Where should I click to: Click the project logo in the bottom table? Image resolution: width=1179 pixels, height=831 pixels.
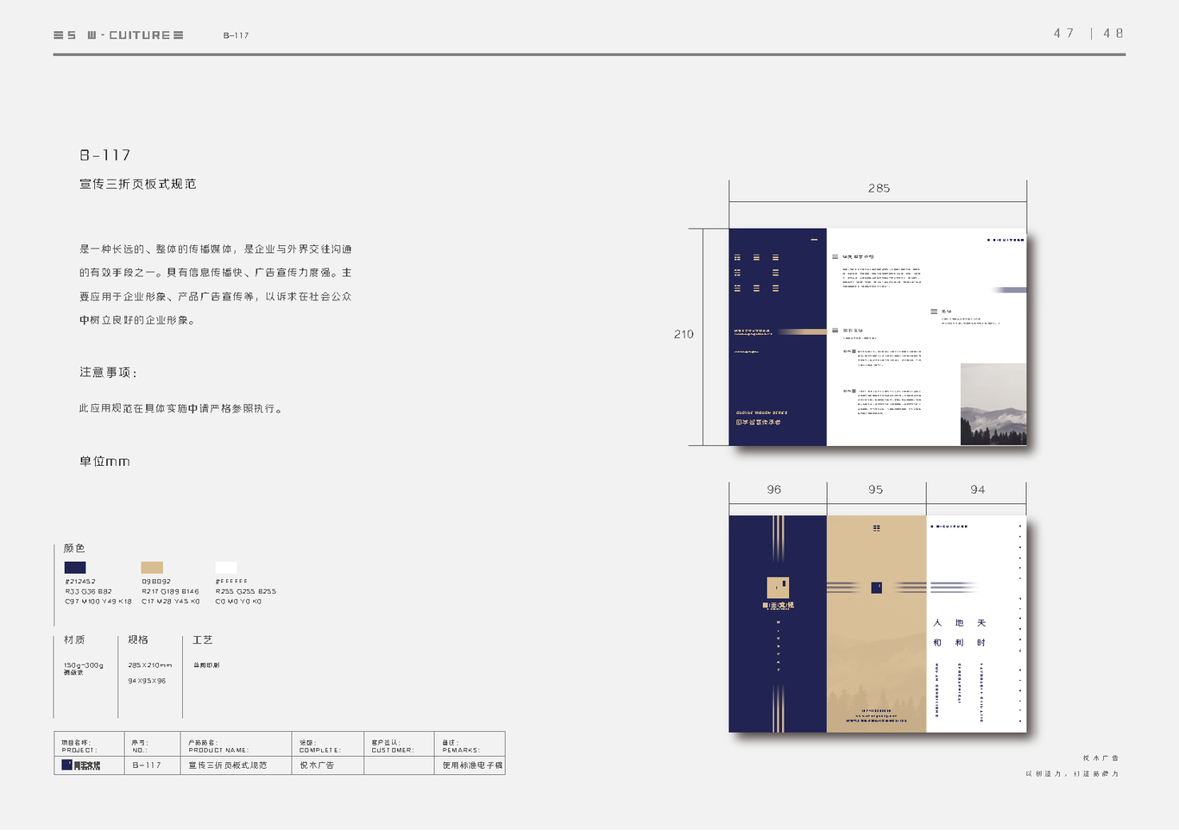[x=81, y=765]
